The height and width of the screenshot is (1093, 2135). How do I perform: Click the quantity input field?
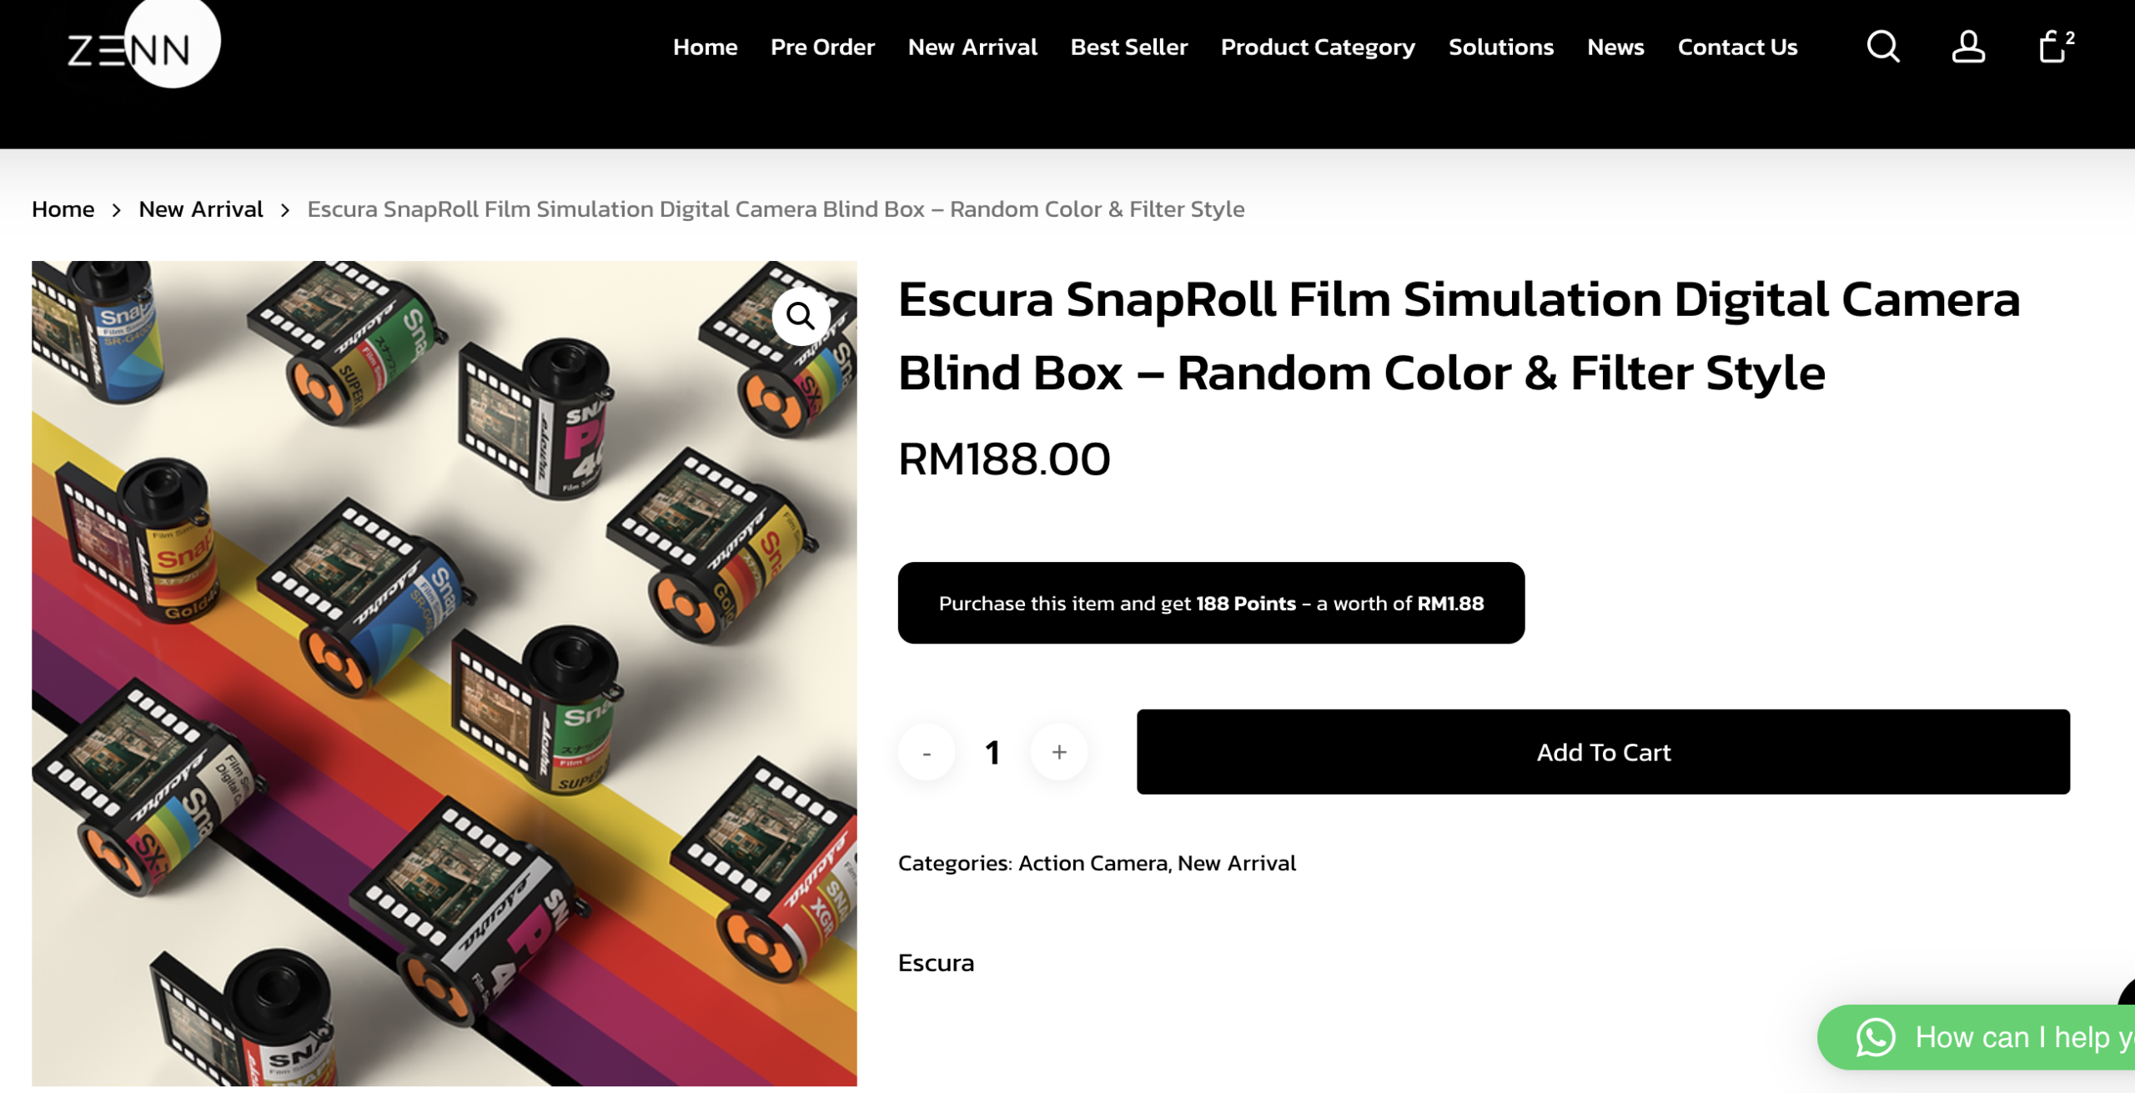(992, 752)
